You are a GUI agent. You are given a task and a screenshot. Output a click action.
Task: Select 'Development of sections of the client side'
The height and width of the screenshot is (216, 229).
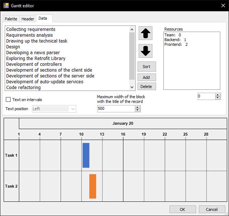pos(67,70)
